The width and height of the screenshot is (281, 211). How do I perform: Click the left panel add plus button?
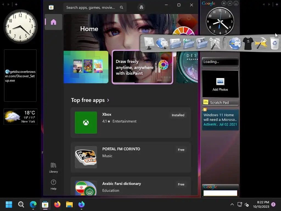[16, 4]
